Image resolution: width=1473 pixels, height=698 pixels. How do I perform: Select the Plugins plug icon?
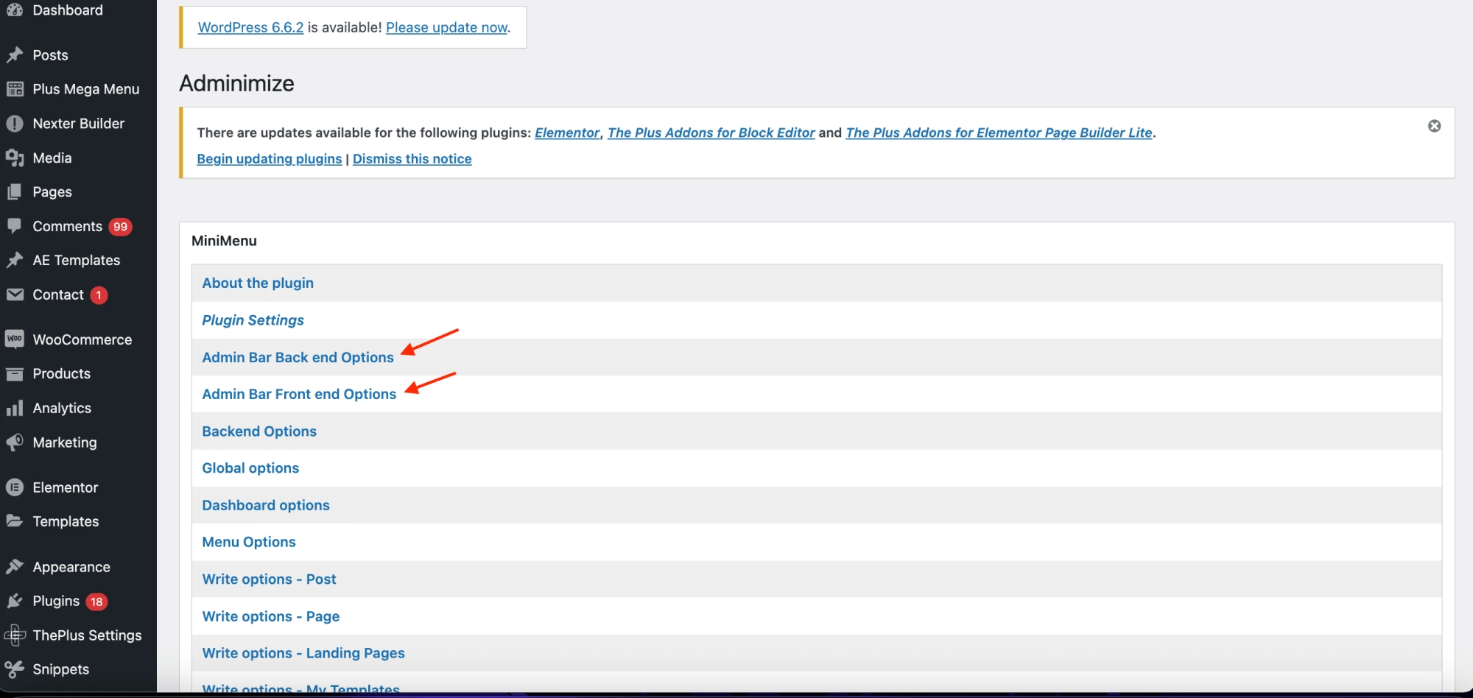15,601
